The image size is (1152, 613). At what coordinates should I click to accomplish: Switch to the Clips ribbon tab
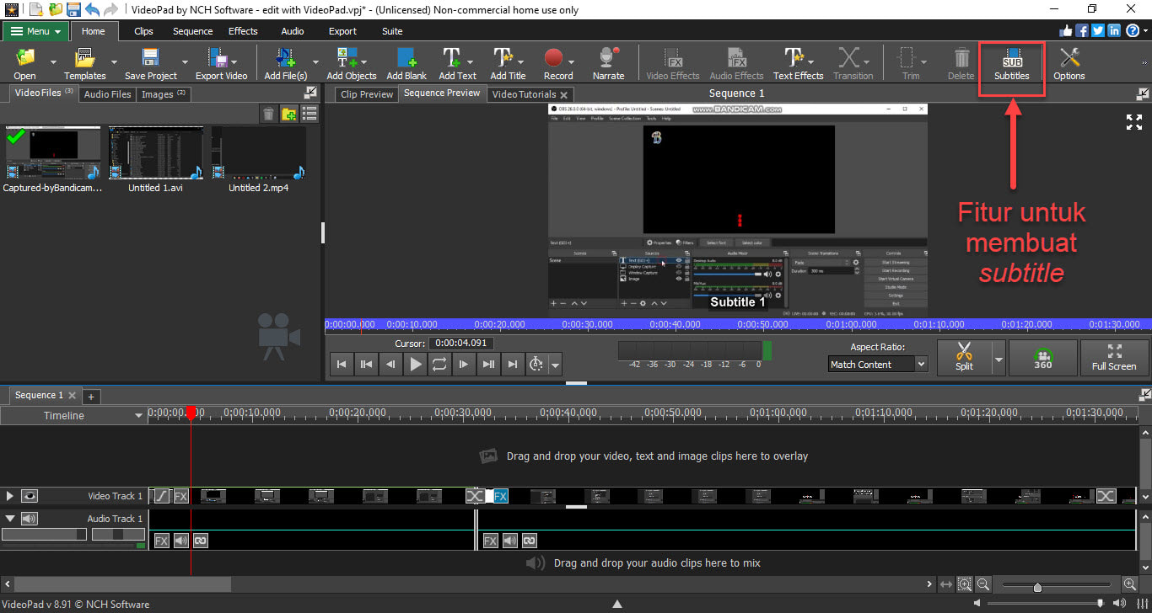coord(143,31)
